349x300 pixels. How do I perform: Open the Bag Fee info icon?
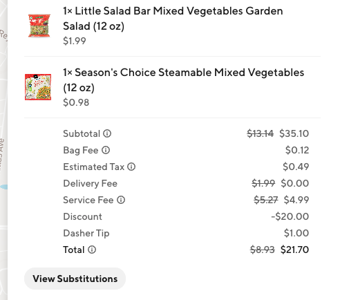[106, 150]
